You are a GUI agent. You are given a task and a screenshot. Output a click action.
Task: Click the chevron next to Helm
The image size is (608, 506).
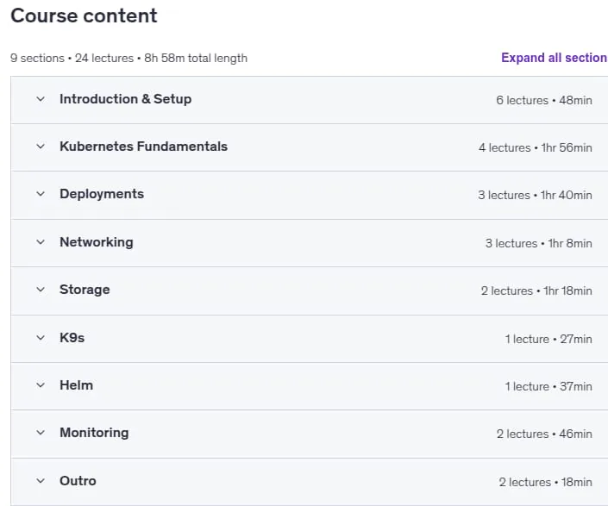[41, 385]
